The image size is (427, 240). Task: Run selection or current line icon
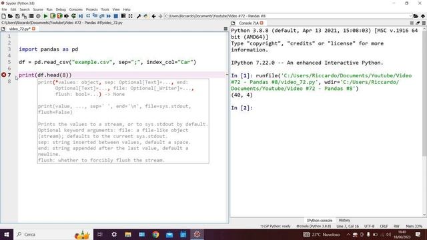[67, 16]
